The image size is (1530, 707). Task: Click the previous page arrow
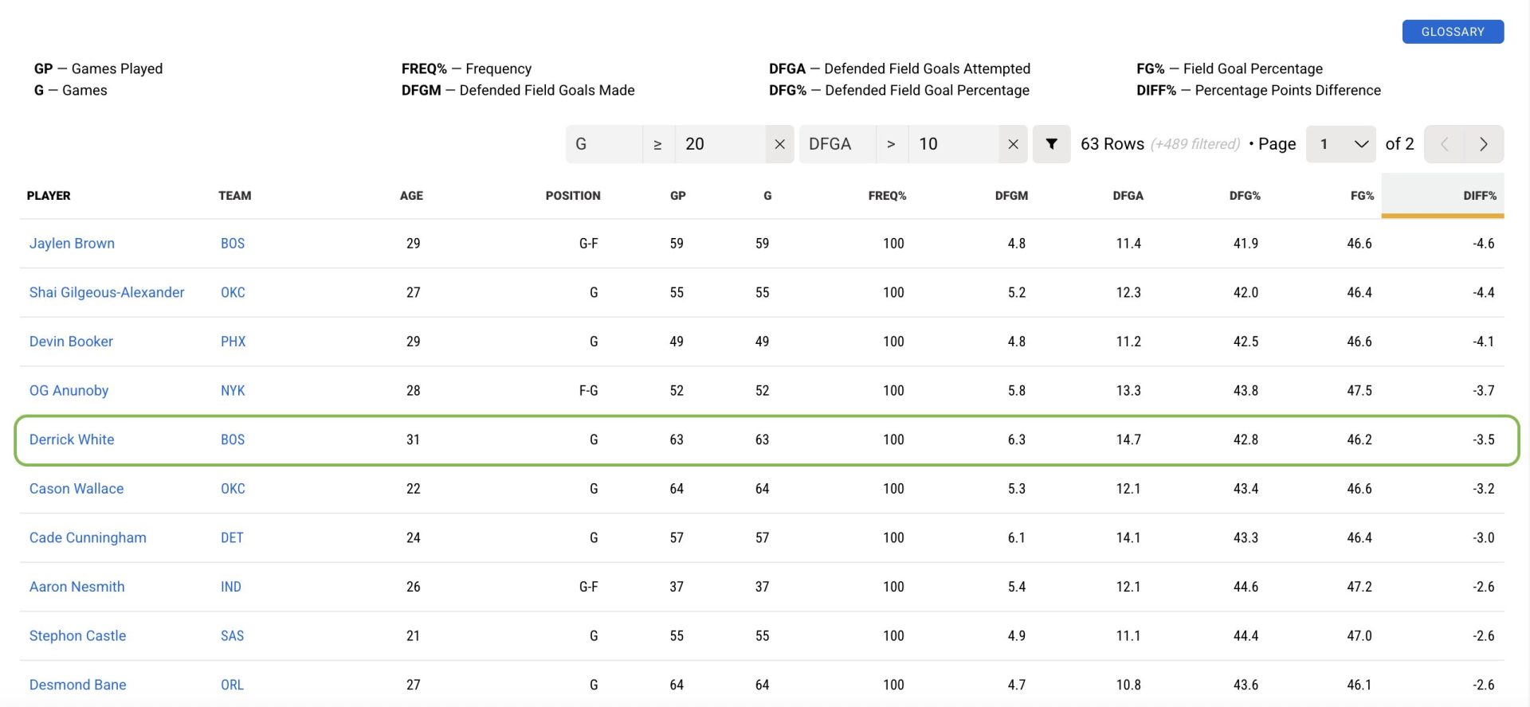coord(1444,144)
